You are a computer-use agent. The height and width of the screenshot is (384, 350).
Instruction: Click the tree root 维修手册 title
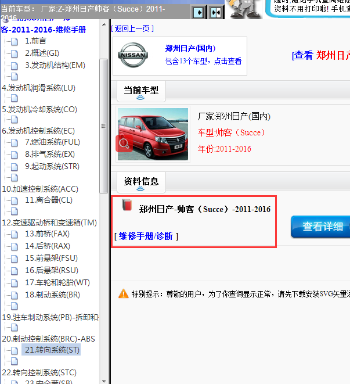pos(44,30)
